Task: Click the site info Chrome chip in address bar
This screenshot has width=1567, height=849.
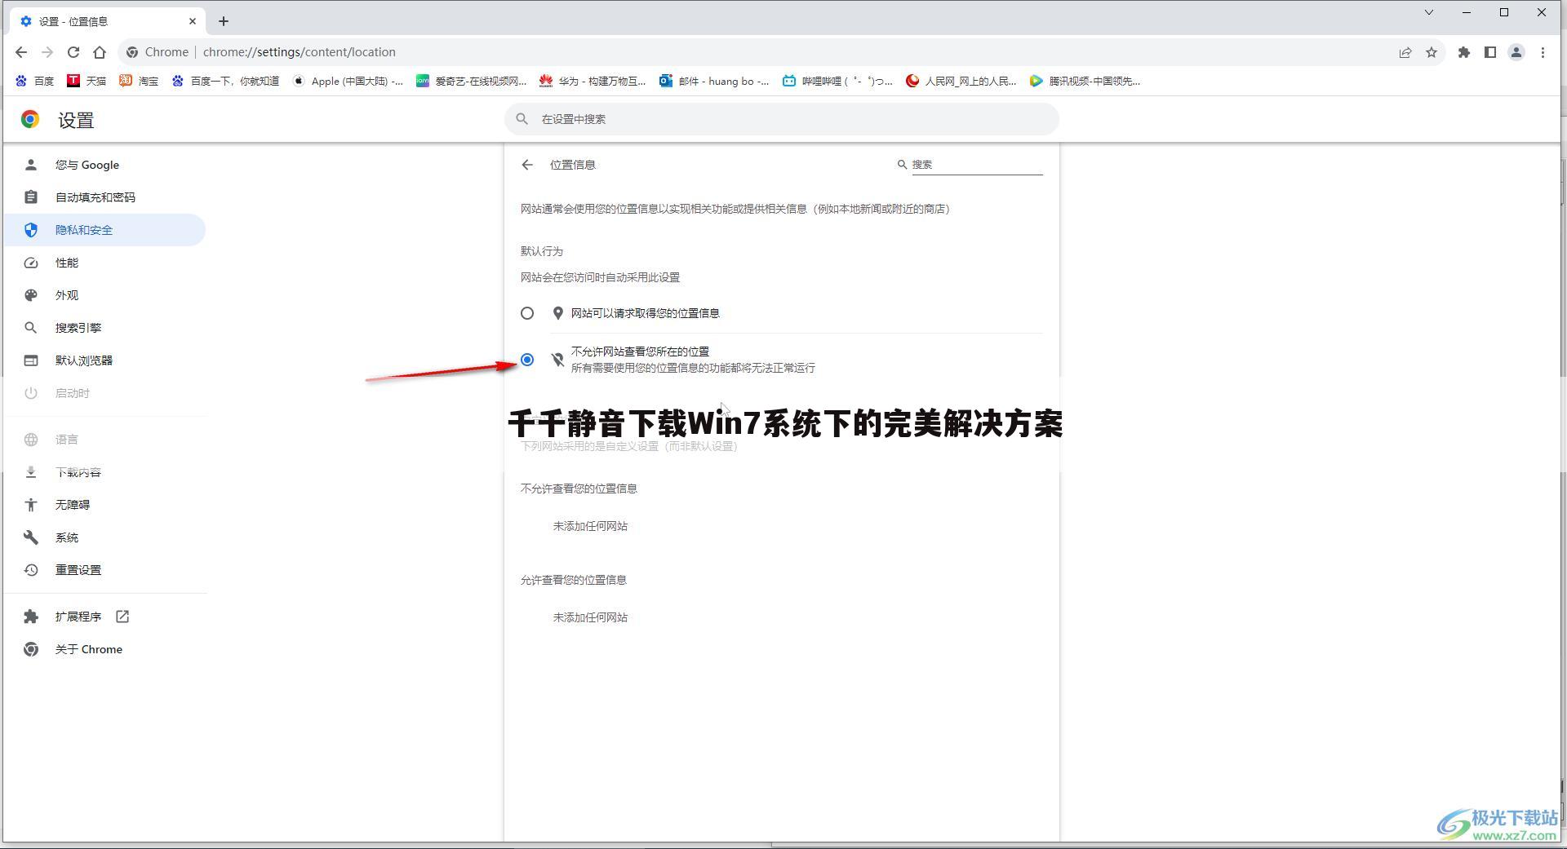Action: click(158, 52)
